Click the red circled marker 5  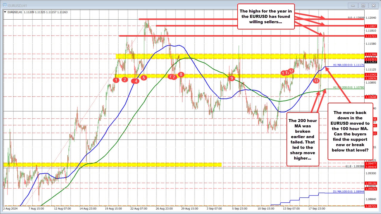[x=143, y=77]
